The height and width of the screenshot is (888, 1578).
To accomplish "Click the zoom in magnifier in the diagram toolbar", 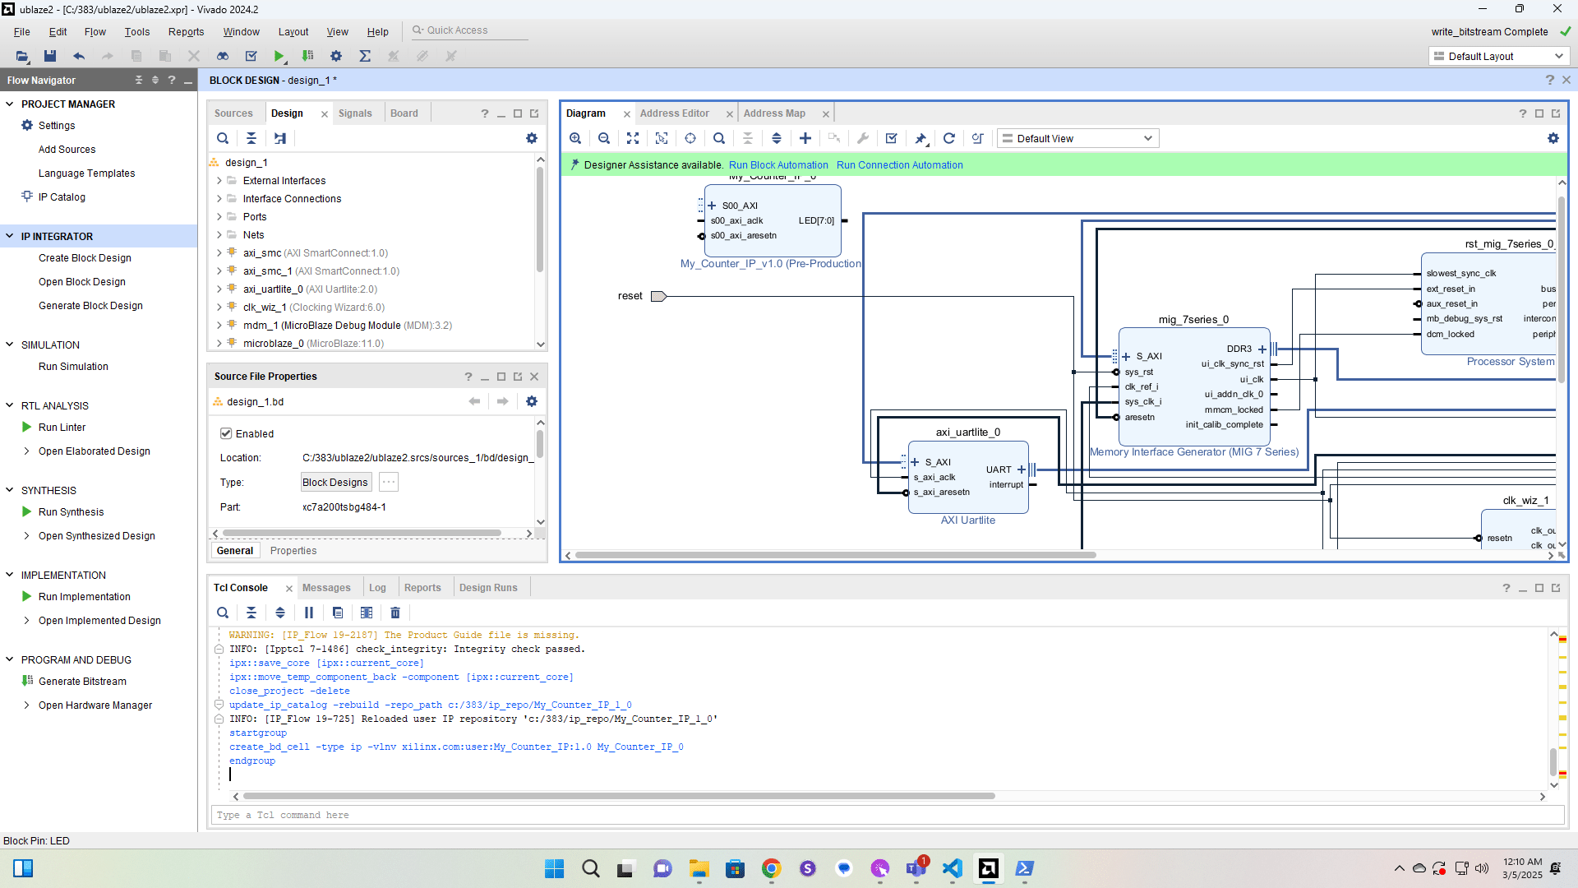I will tap(575, 138).
